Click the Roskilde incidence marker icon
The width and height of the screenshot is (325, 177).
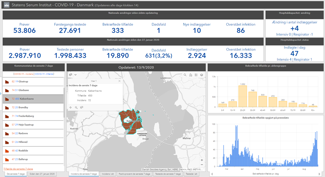7,151
